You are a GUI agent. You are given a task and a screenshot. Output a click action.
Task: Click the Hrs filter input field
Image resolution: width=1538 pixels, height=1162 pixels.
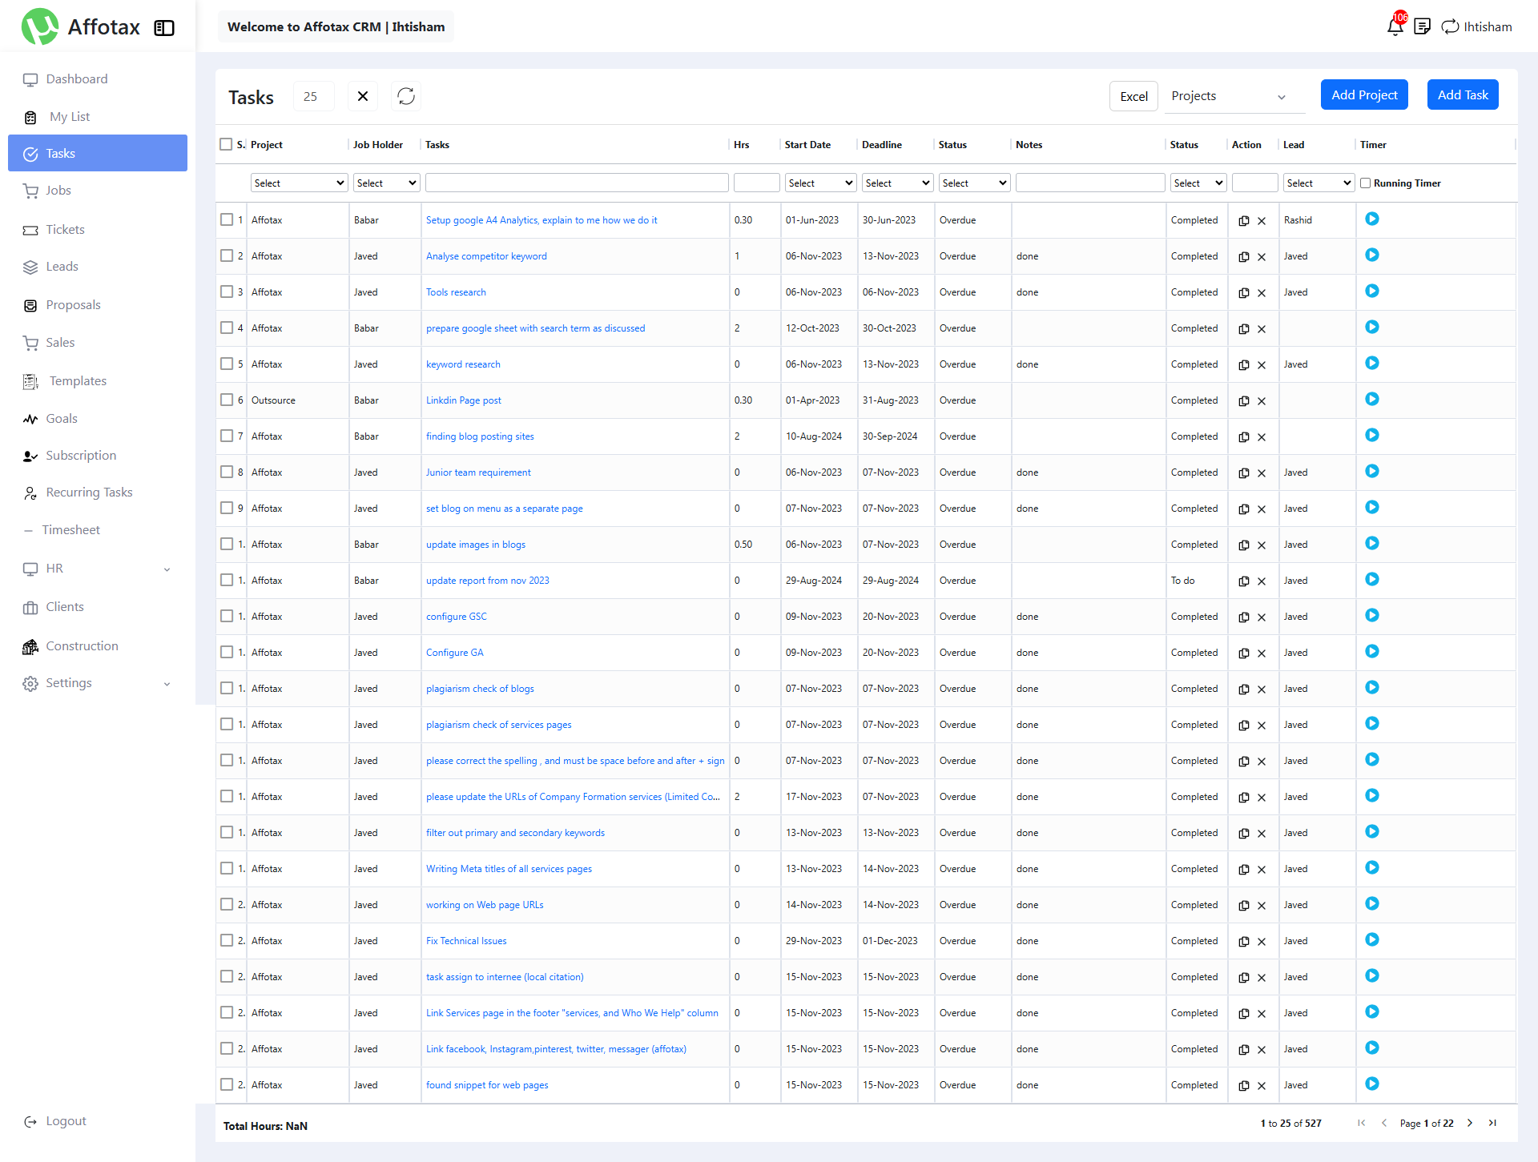tap(757, 183)
